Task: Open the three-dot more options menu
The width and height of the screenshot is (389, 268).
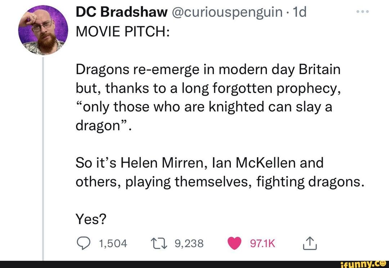Action: point(363,12)
